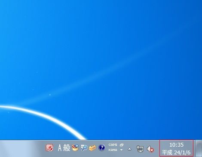The width and height of the screenshot is (202, 157).
Task: Open clock showing 10:35
Action: coord(176,145)
